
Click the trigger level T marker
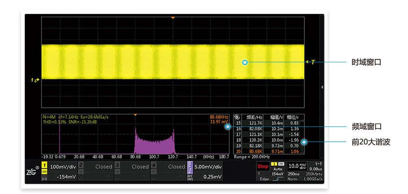click(311, 62)
